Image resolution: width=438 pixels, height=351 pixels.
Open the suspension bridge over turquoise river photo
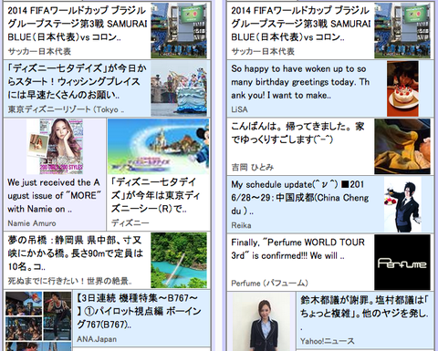tap(179, 260)
